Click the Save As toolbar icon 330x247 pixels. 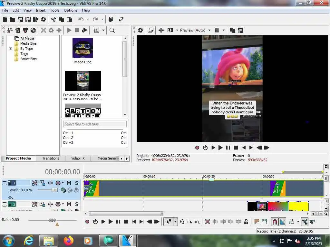coord(28,20)
